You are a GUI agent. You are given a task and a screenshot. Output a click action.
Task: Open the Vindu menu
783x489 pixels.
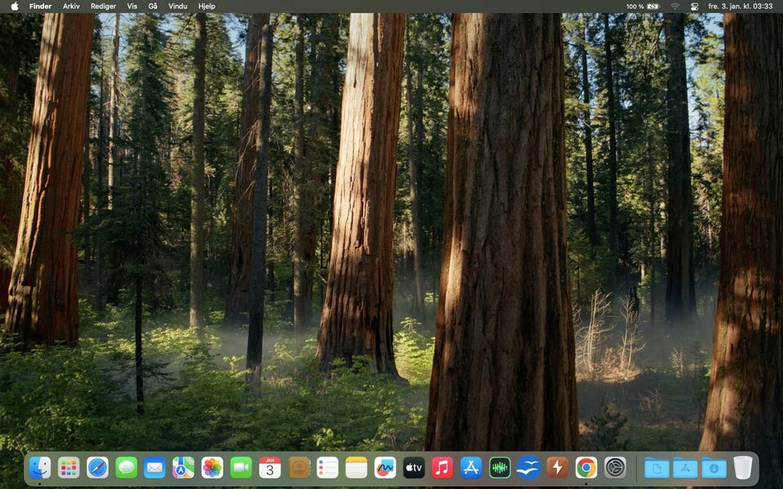pos(178,6)
